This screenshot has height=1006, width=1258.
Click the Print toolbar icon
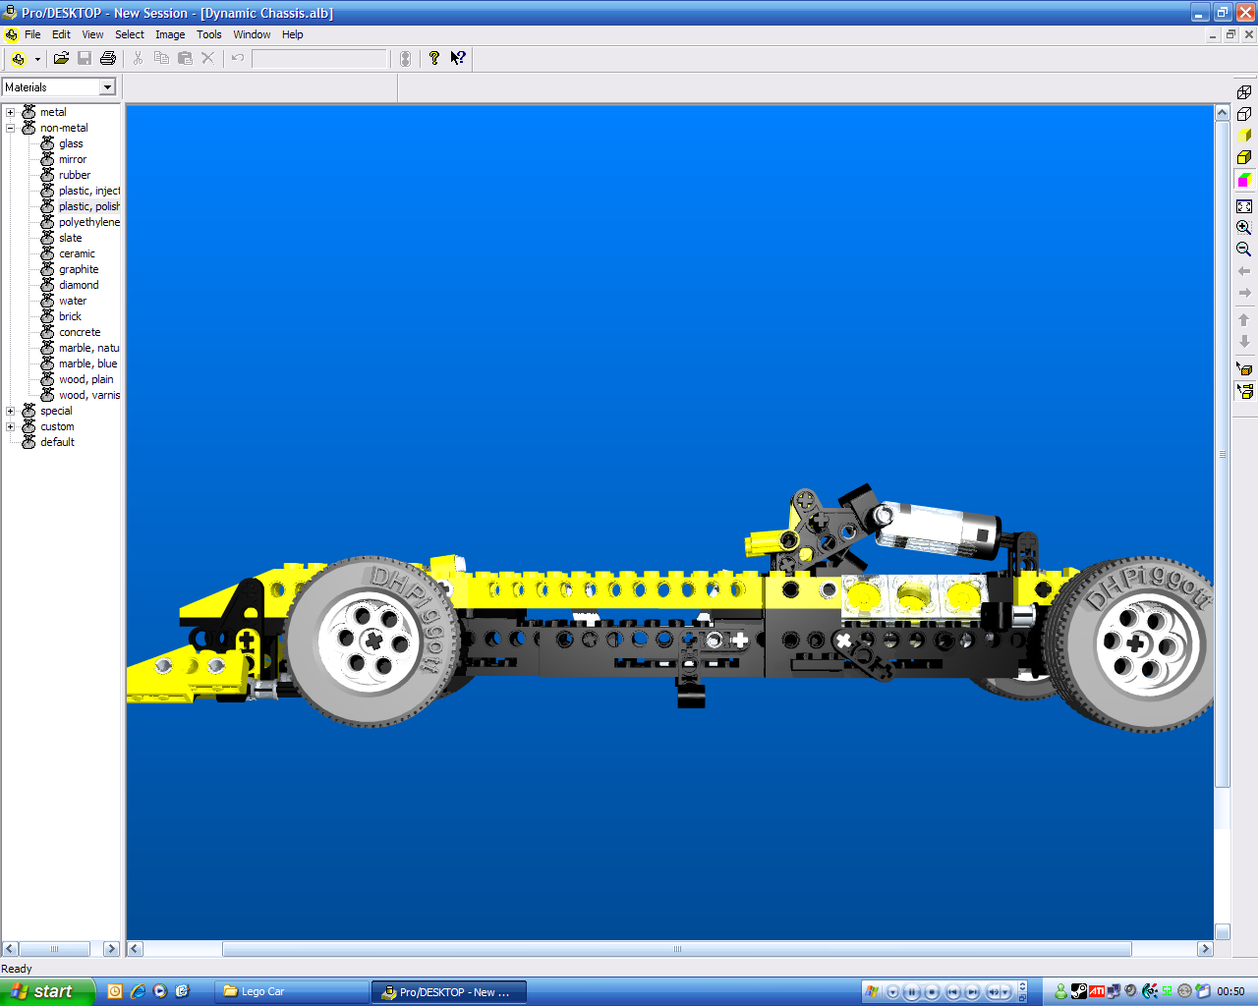pos(108,59)
